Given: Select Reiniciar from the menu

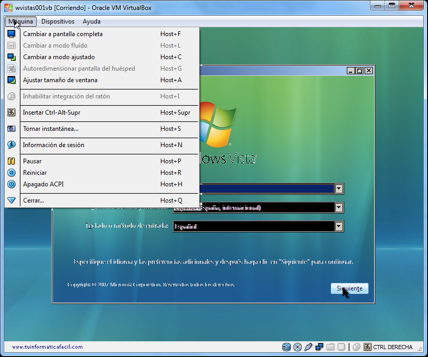Looking at the screenshot, I should click(102, 173).
